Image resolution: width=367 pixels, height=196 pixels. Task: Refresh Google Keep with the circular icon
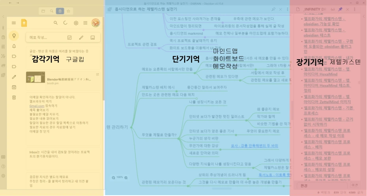(x=66, y=23)
